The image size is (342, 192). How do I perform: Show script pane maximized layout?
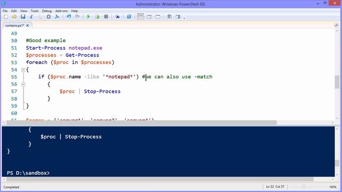click(x=158, y=17)
